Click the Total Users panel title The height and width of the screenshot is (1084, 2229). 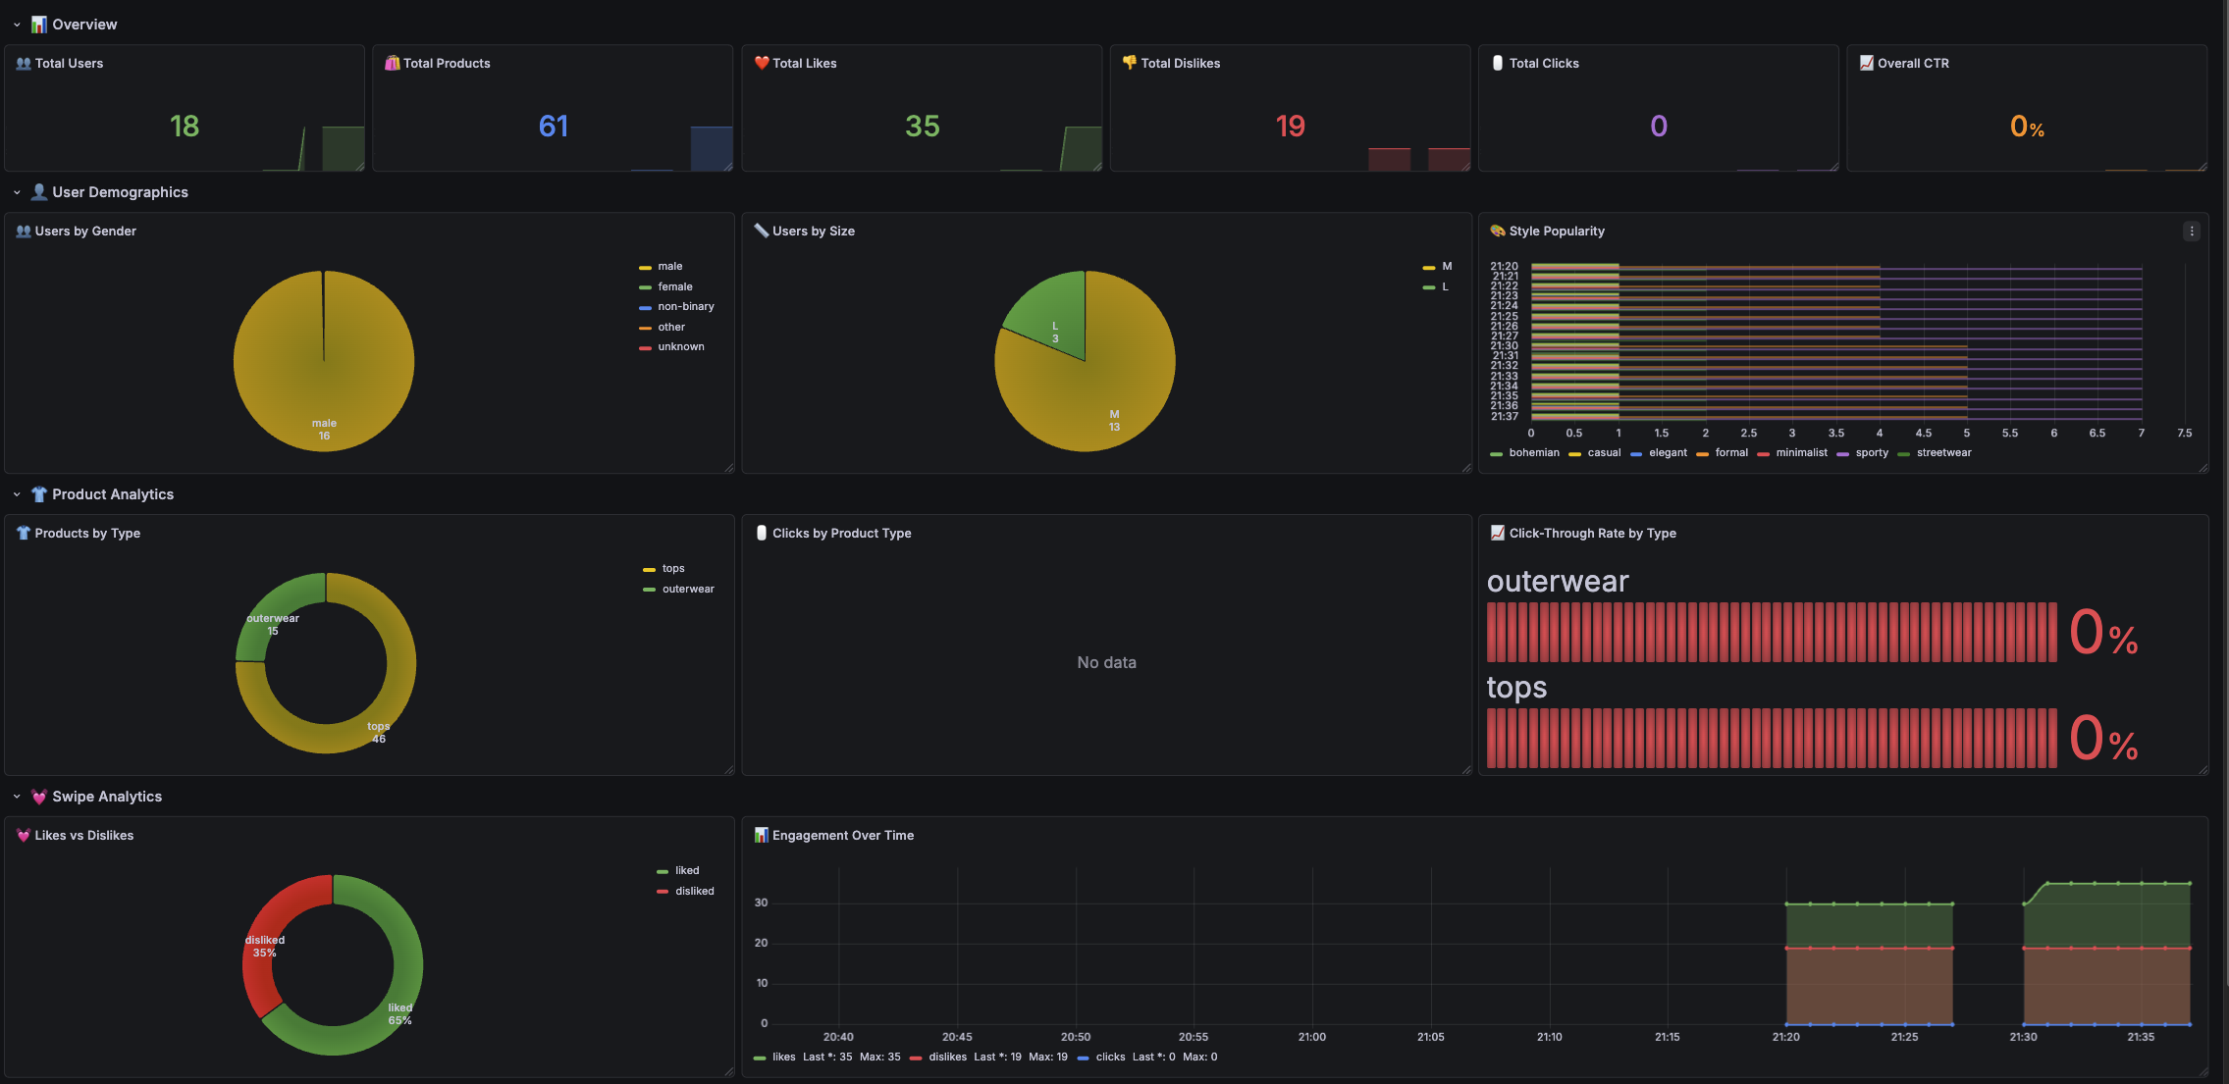pos(69,63)
